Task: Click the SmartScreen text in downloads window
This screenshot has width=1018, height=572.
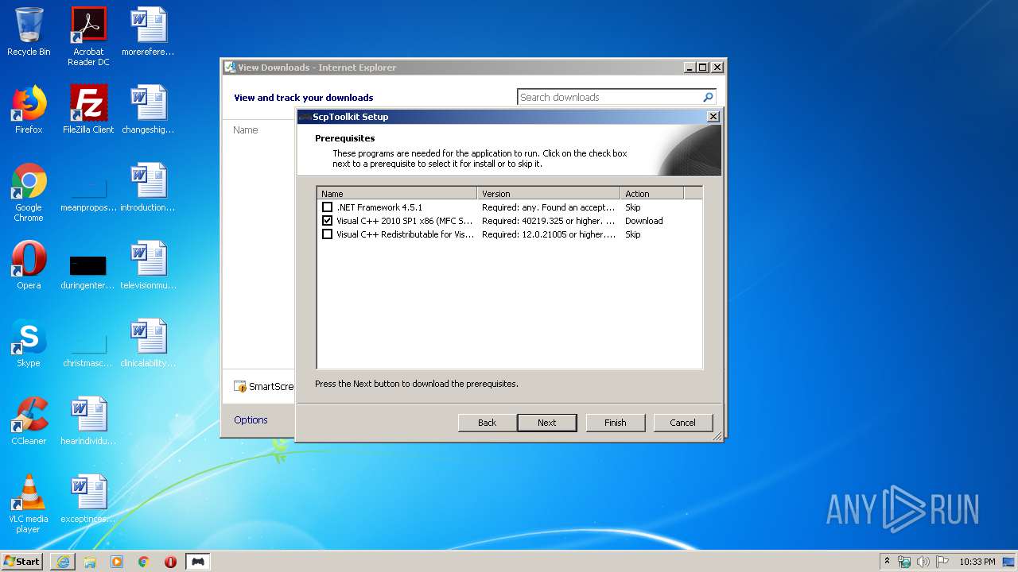Action: 270,386
